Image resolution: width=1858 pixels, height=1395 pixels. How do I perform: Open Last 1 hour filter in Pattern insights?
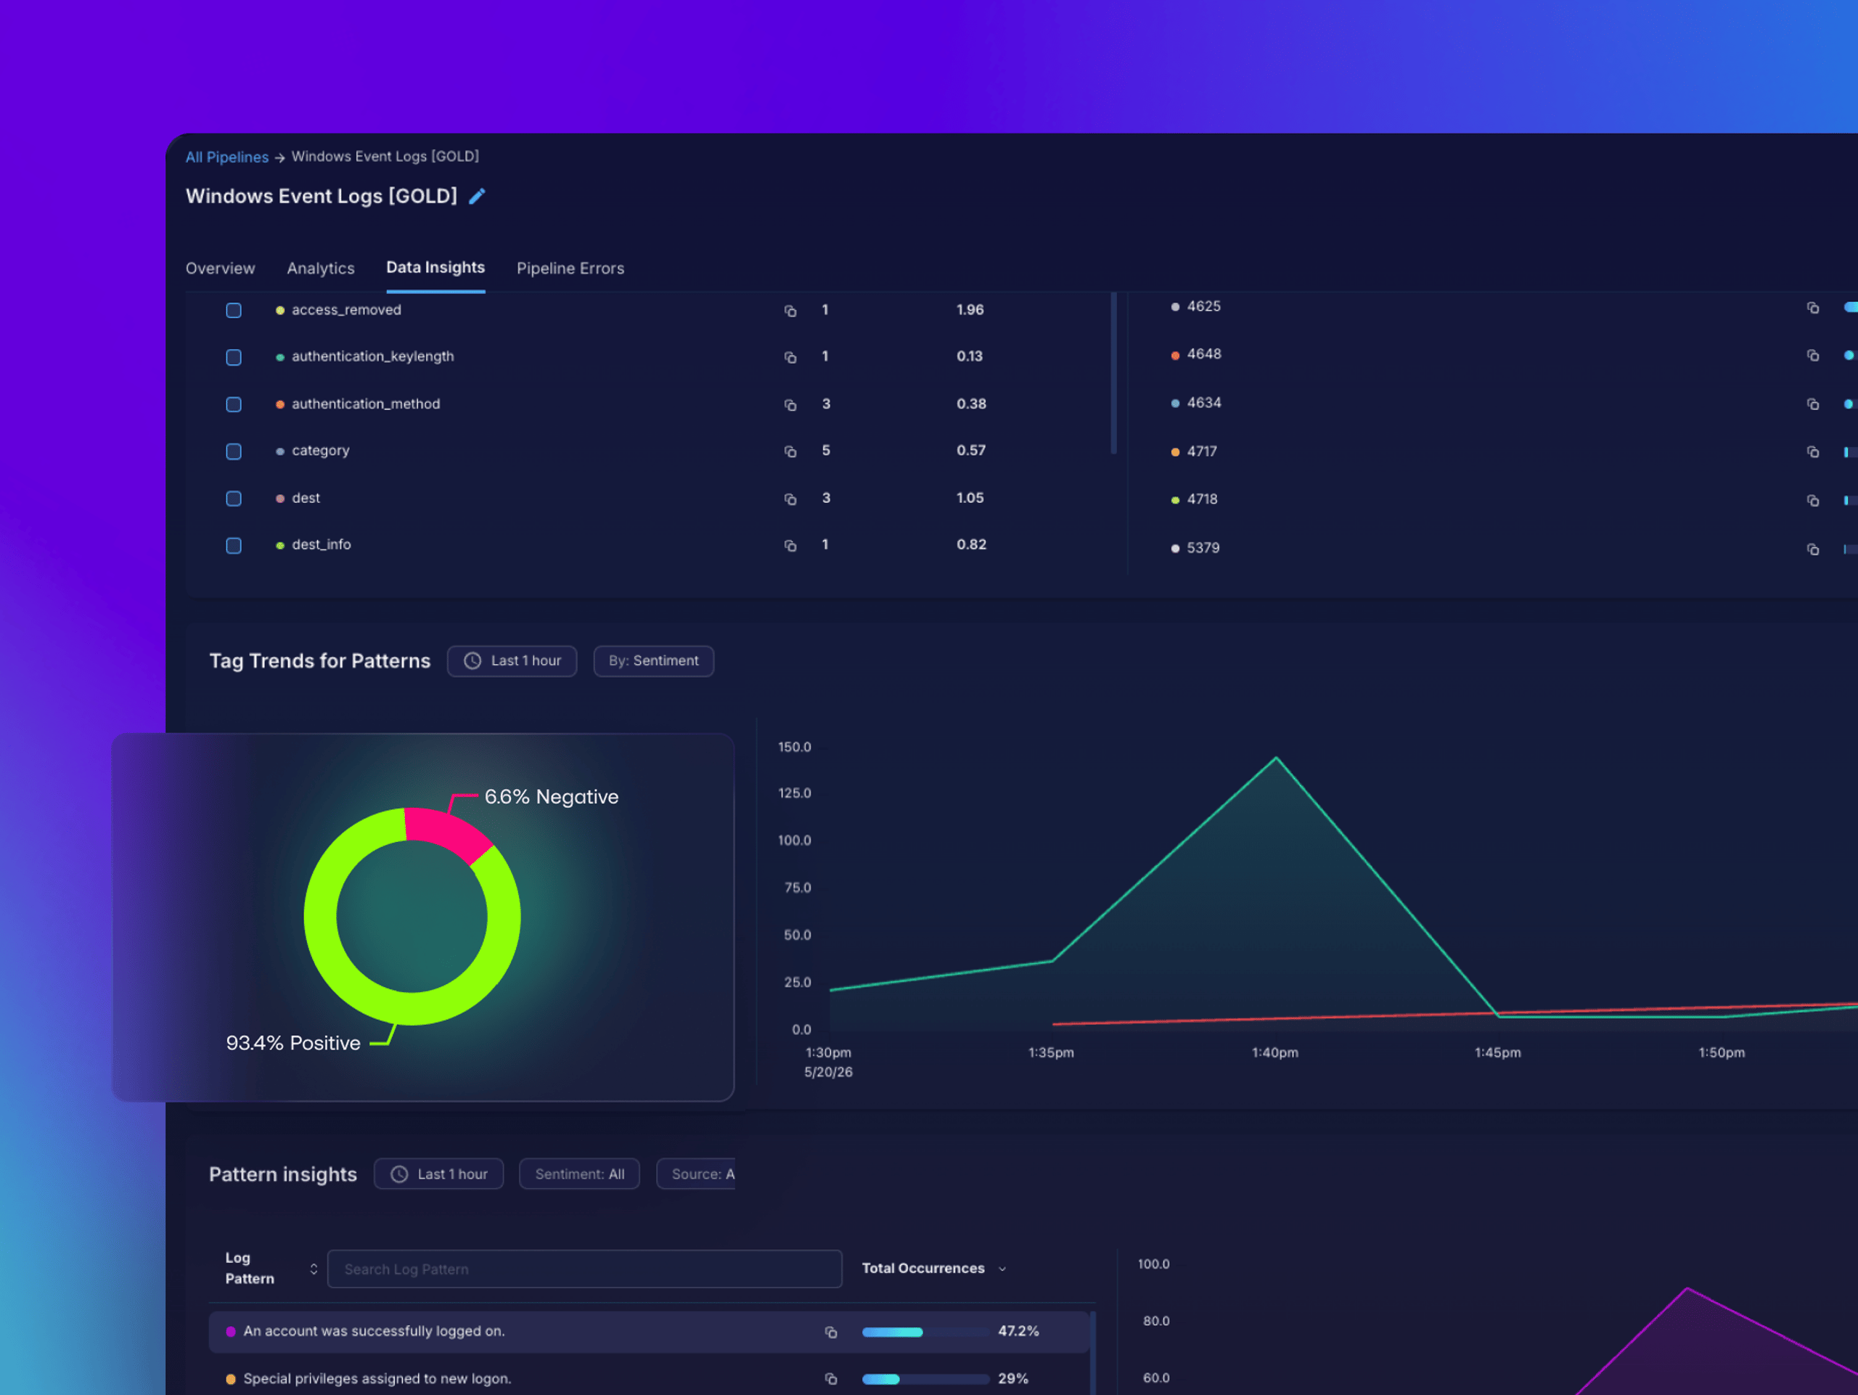[x=438, y=1174]
